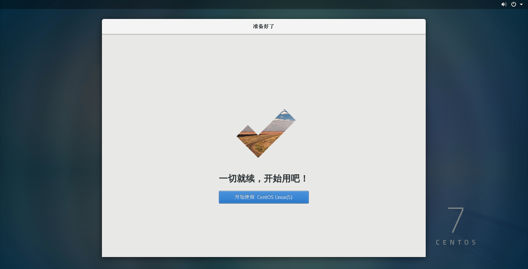The height and width of the screenshot is (269, 528).
Task: Click the heading "一切就续，开始用吧！"
Action: click(264, 179)
